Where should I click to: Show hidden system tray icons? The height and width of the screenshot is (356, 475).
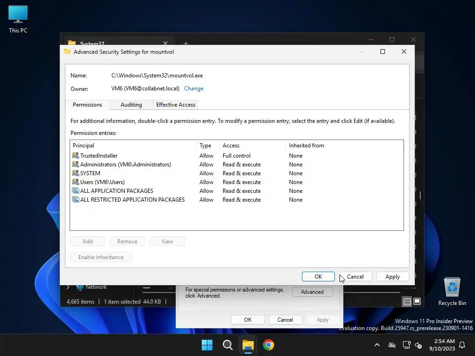pyautogui.click(x=377, y=345)
